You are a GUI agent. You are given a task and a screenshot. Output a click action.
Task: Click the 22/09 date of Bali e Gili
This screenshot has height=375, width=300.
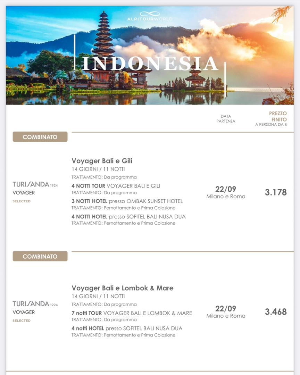[226, 189]
